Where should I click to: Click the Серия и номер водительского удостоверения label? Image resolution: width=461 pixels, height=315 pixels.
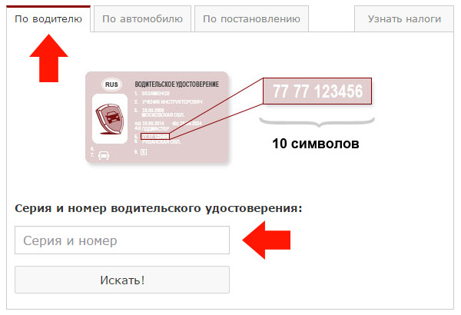158,208
